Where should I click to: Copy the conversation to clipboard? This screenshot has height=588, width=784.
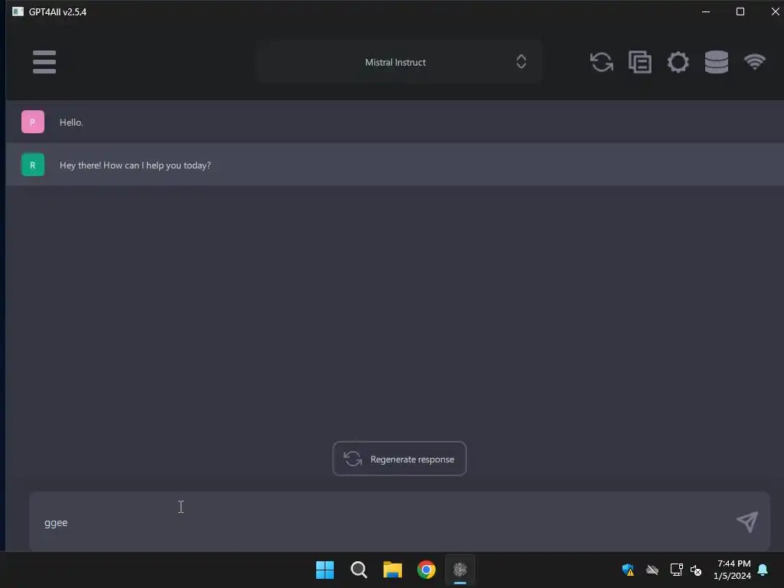[x=640, y=62]
